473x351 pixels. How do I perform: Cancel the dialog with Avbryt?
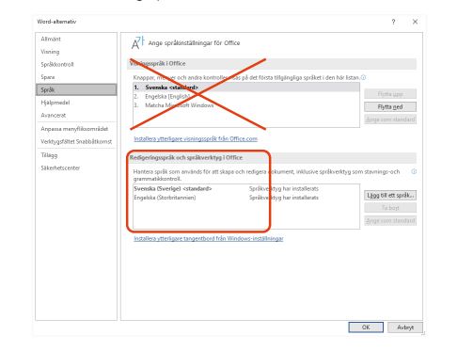click(405, 327)
